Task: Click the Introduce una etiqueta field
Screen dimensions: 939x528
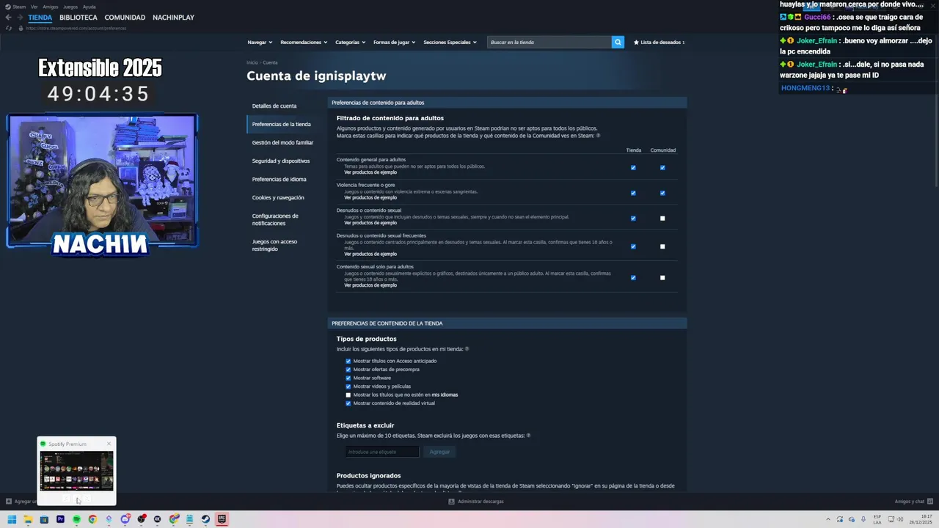Action: (x=382, y=452)
